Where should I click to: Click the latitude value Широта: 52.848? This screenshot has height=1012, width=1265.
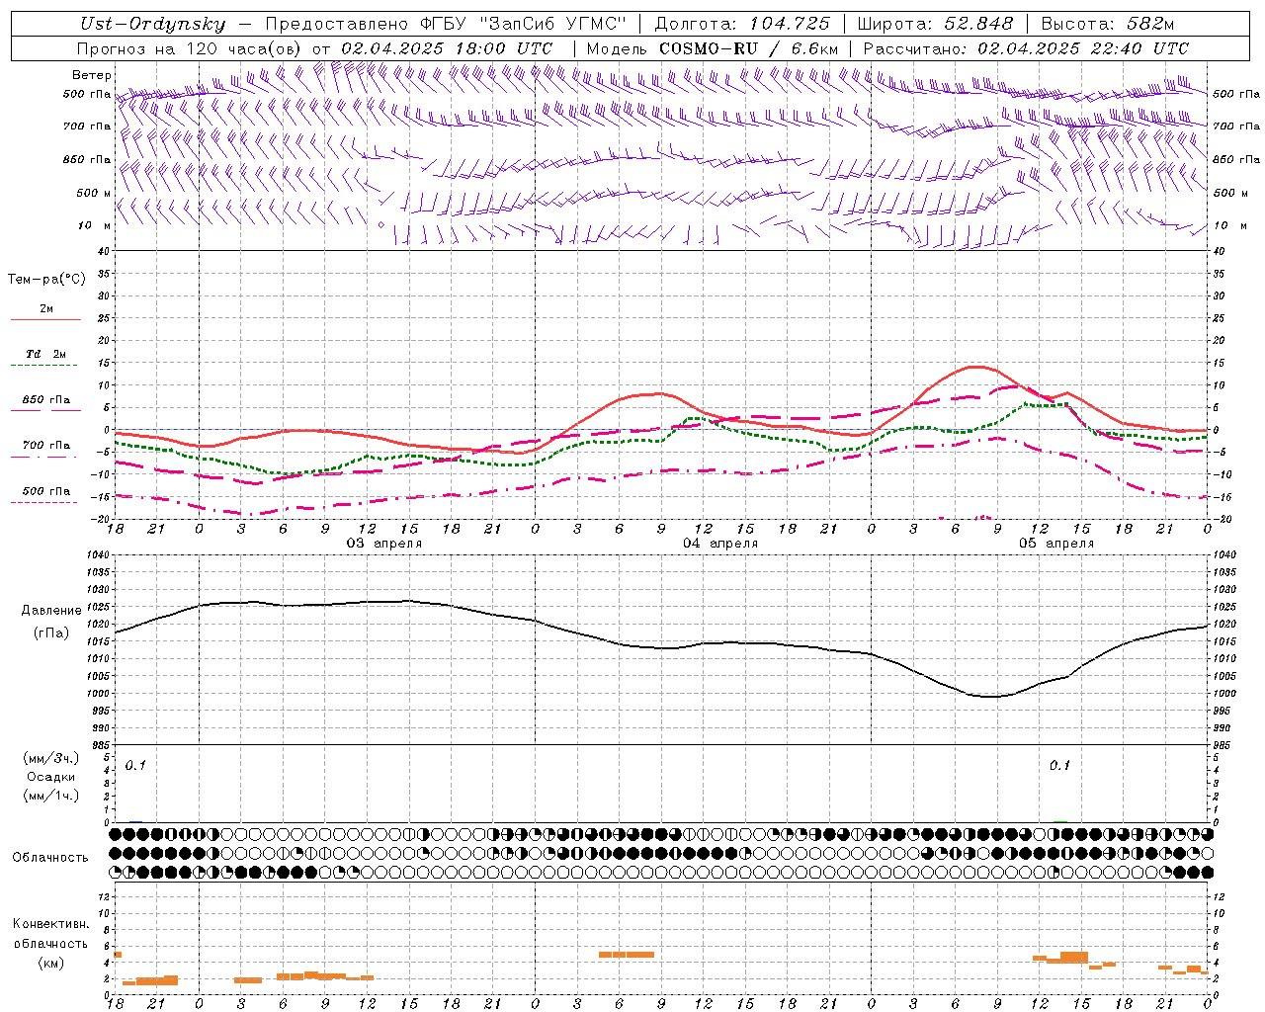tap(936, 25)
